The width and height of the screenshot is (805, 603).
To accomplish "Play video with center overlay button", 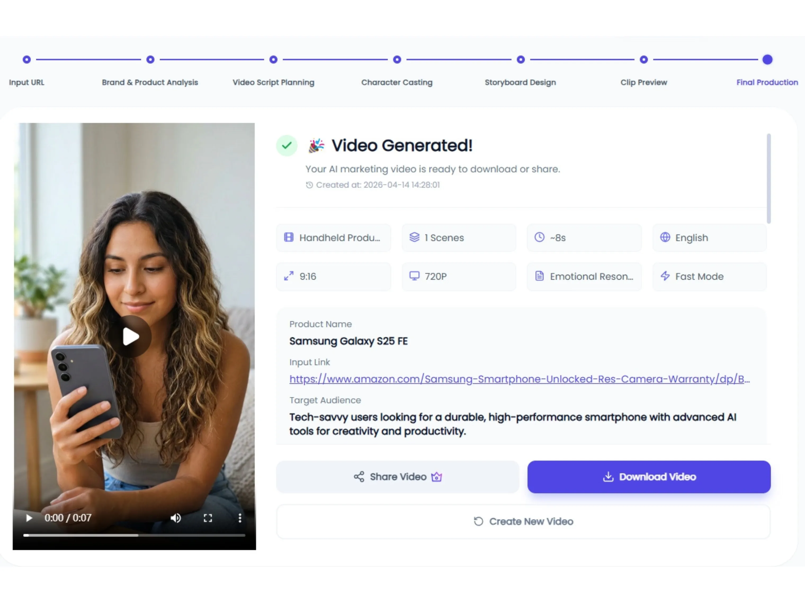I will tap(131, 336).
